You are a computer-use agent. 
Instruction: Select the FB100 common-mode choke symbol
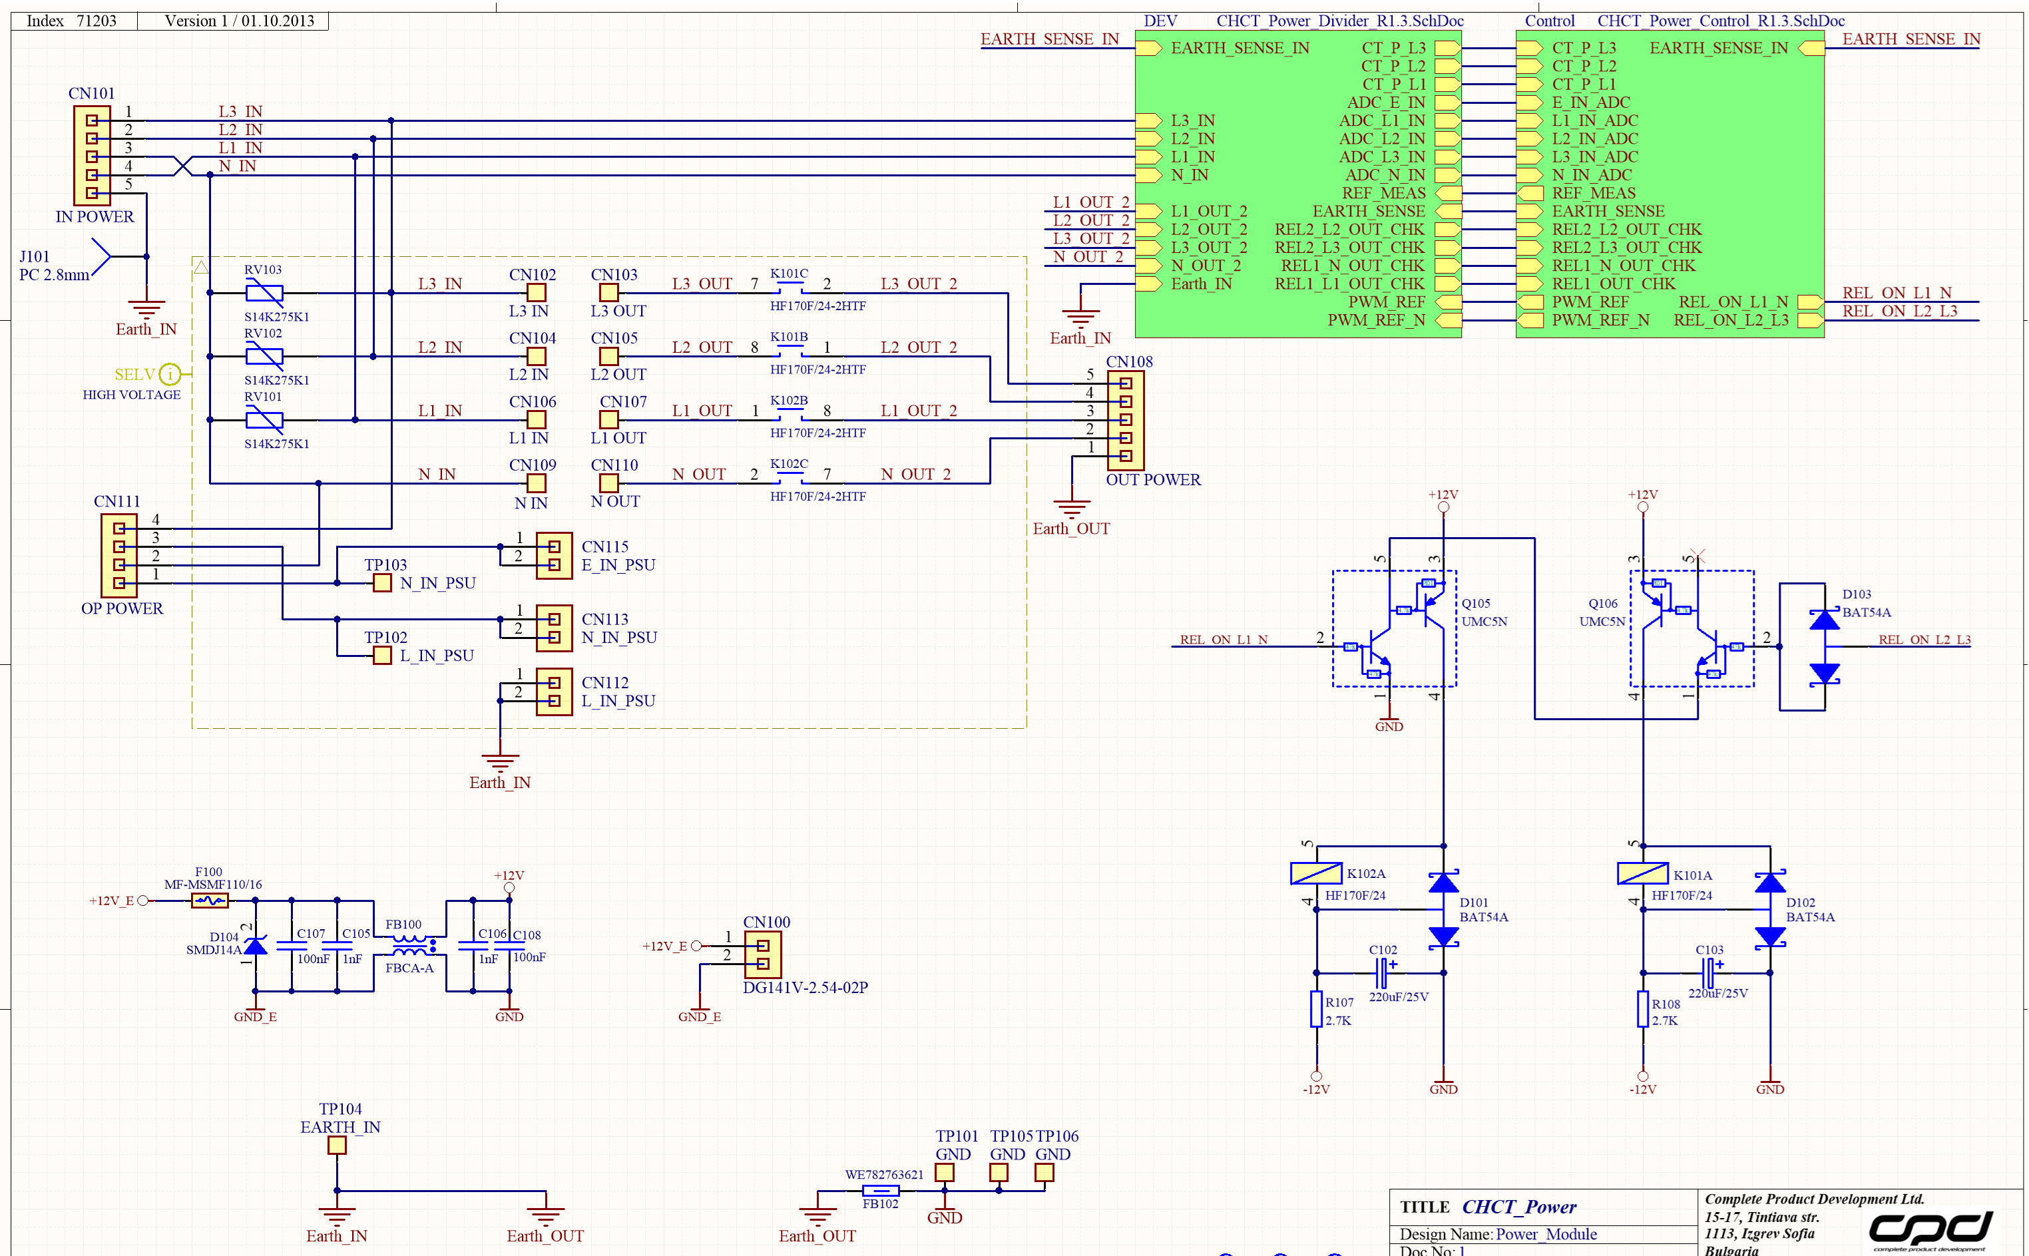pyautogui.click(x=413, y=945)
